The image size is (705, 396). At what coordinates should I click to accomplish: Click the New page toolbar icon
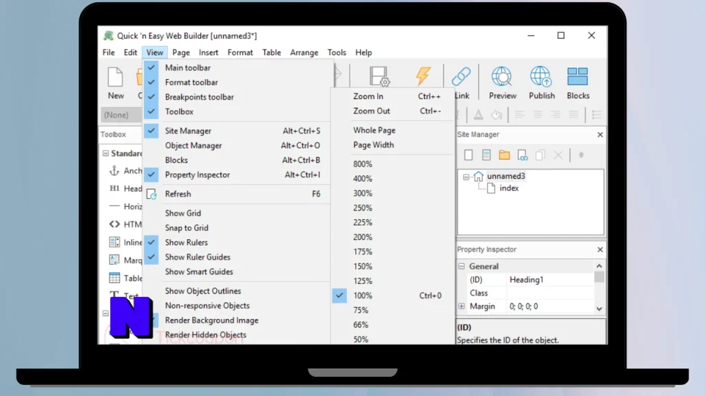(x=116, y=78)
